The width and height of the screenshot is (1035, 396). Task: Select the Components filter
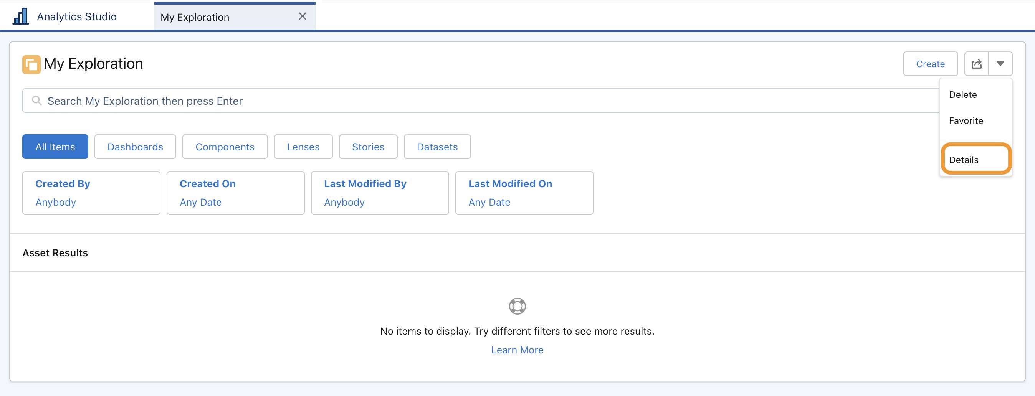225,147
